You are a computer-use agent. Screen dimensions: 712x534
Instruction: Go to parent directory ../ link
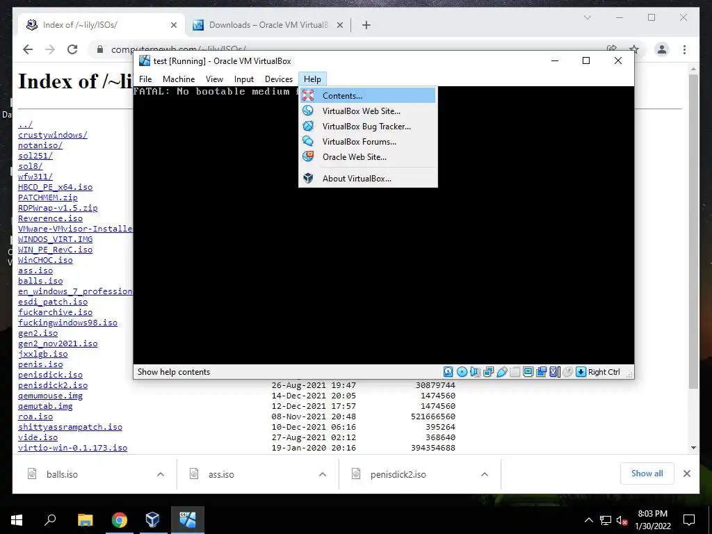(x=26, y=124)
